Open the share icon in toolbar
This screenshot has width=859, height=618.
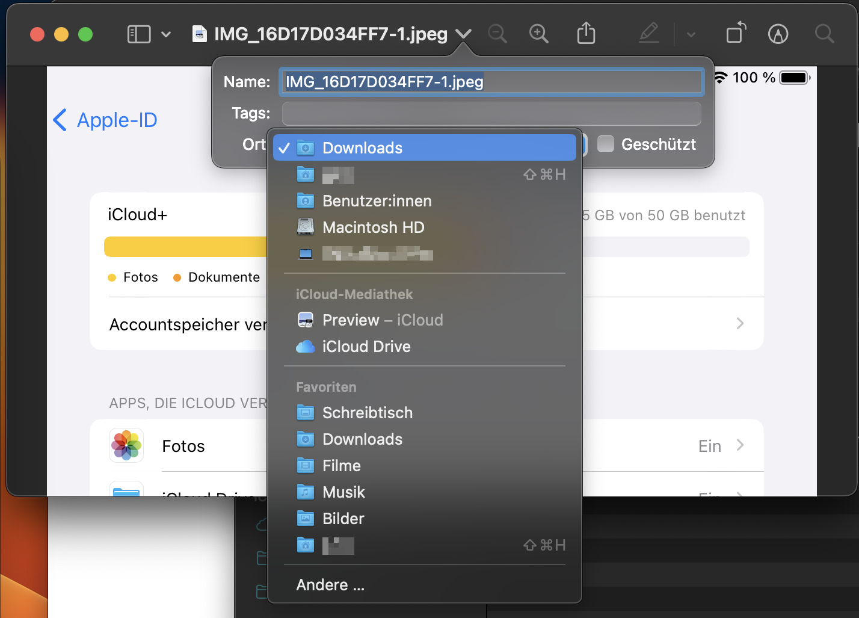[586, 34]
